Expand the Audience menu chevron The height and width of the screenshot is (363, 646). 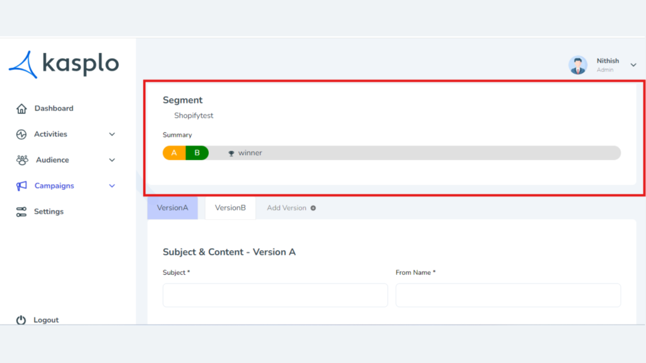[112, 160]
